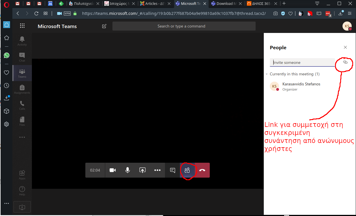Open Files in Teams sidebar
This screenshot has height=216, width=356.
pos(22,121)
